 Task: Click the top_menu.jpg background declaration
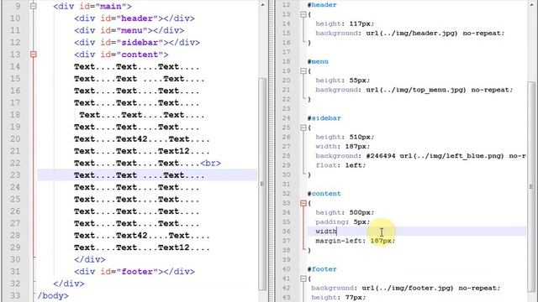414,90
